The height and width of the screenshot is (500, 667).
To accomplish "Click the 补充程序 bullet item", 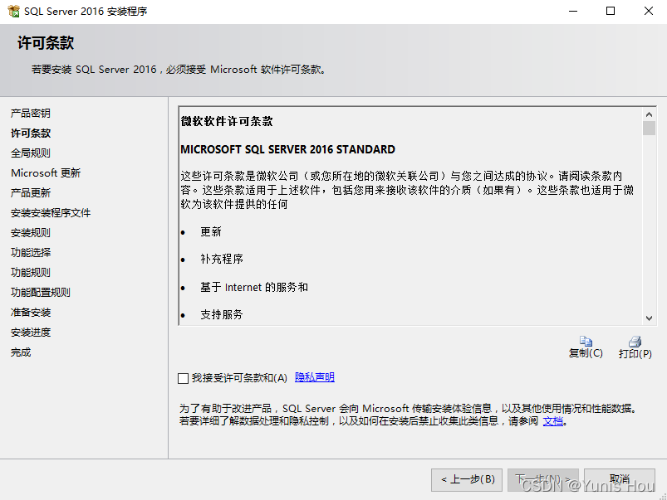I will [222, 260].
